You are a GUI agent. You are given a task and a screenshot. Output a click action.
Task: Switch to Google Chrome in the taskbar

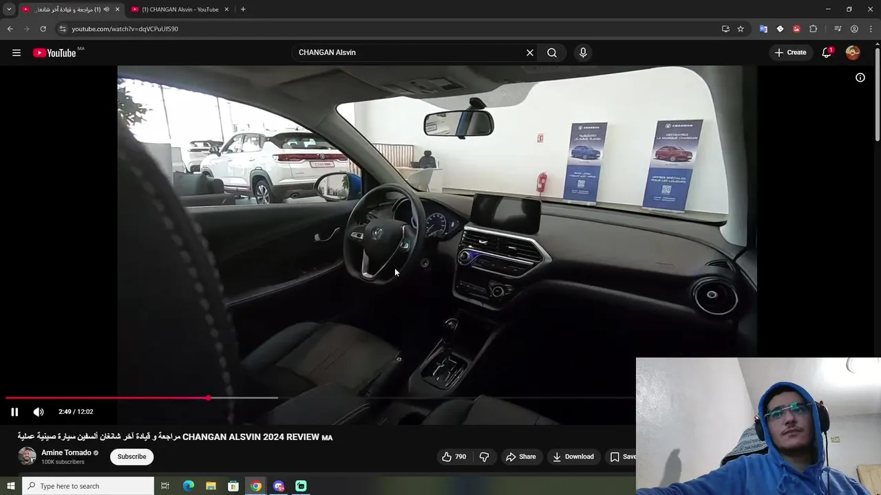(x=256, y=486)
